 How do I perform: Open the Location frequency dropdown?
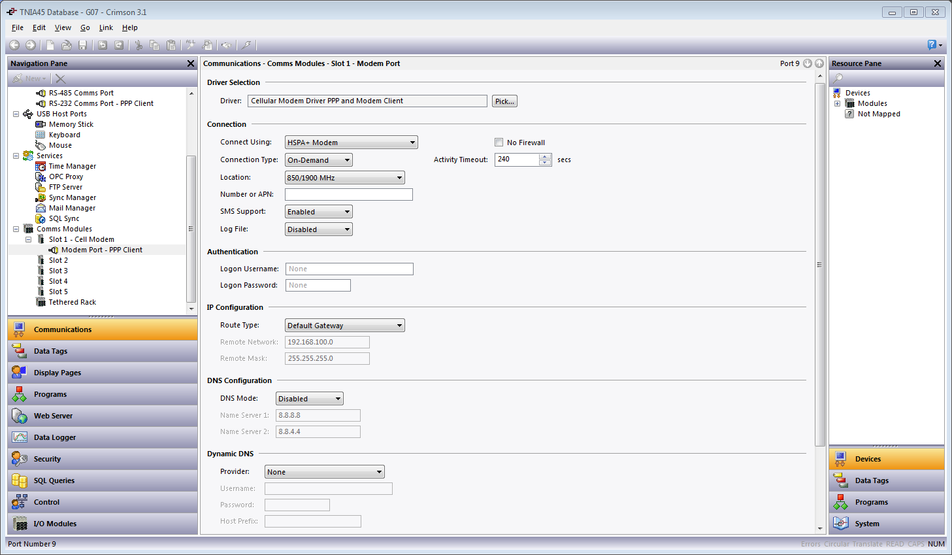click(345, 178)
